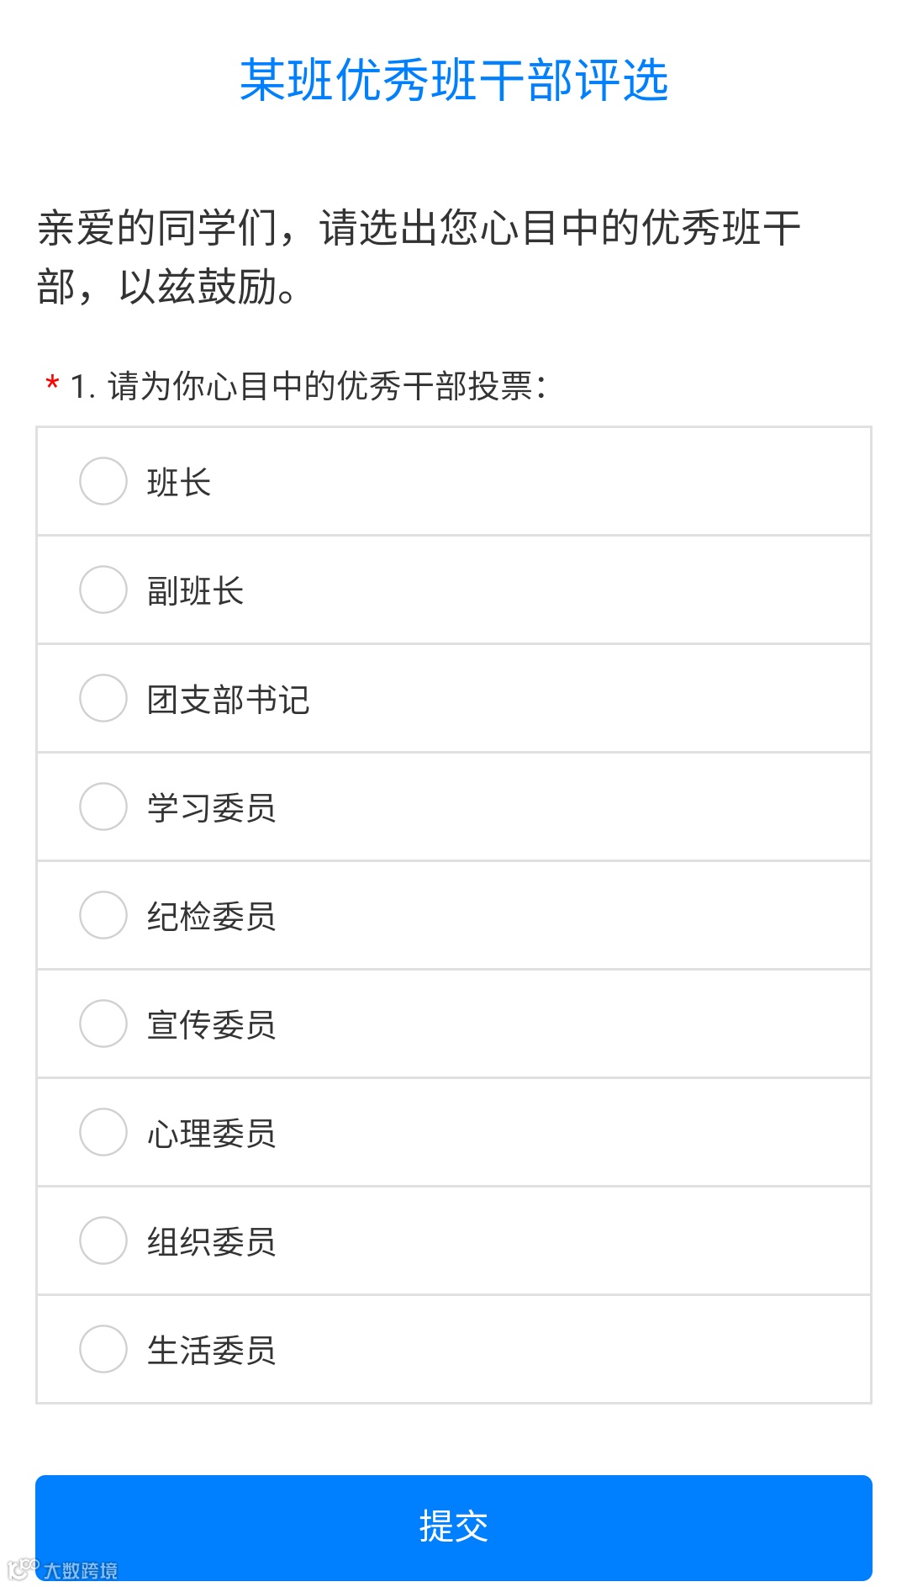907x1587 pixels.
Task: Tap the 团支部书记 label text
Action: coord(228,700)
